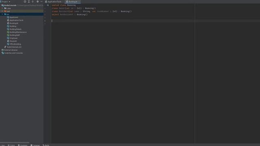Open the Terminal tool window
Screen dimensions: 260x146
(35, 145)
